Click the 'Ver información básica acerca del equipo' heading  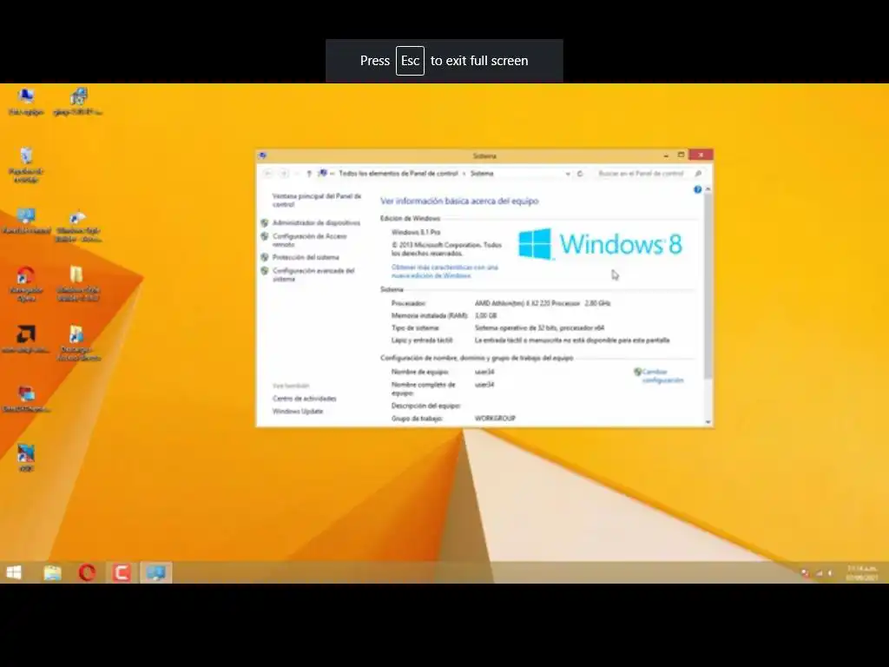point(459,201)
